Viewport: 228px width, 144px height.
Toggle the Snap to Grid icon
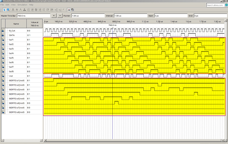tap(68, 10)
